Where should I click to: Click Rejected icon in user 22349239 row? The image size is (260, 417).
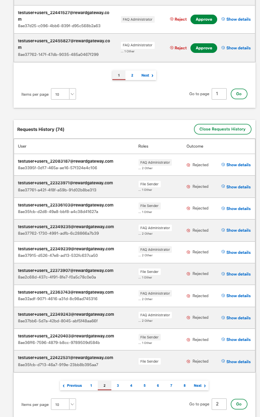tap(188, 252)
